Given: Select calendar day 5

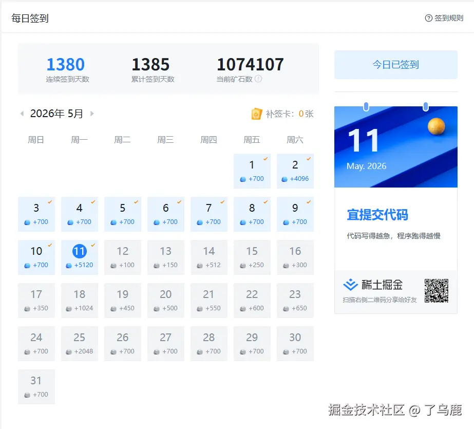Looking at the screenshot, I should pos(123,214).
